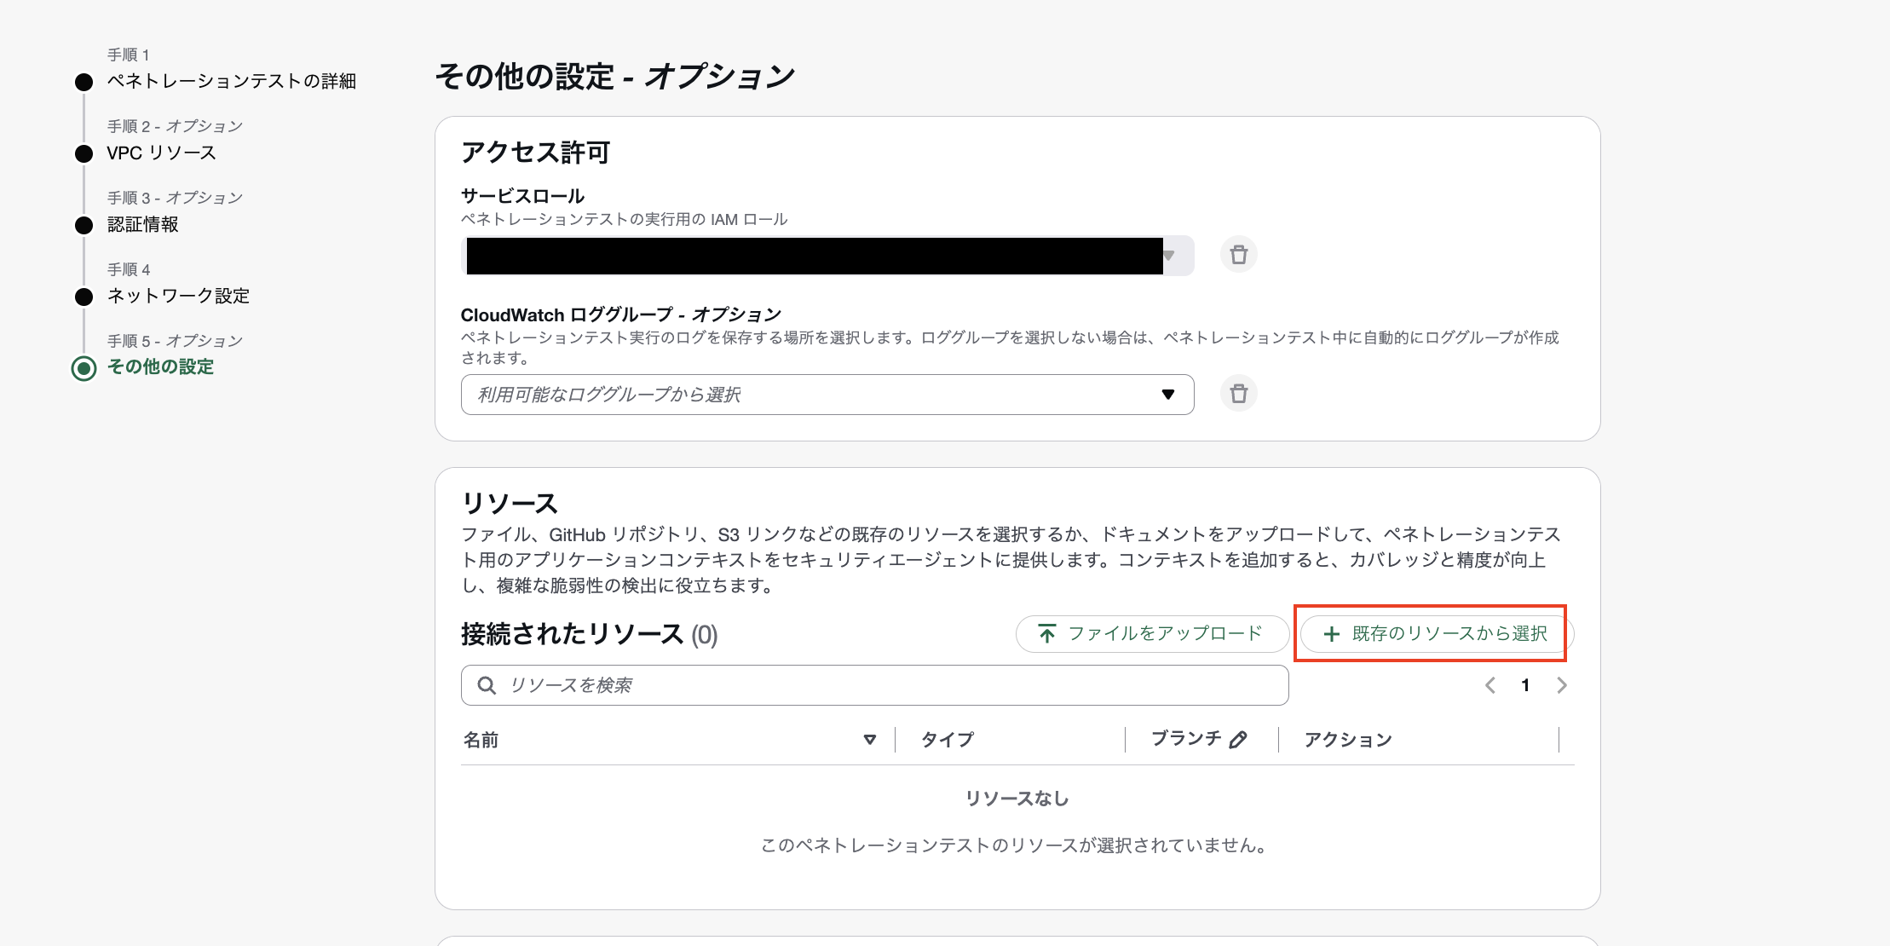Click the タイプ column header
This screenshot has height=946, width=1890.
point(947,740)
